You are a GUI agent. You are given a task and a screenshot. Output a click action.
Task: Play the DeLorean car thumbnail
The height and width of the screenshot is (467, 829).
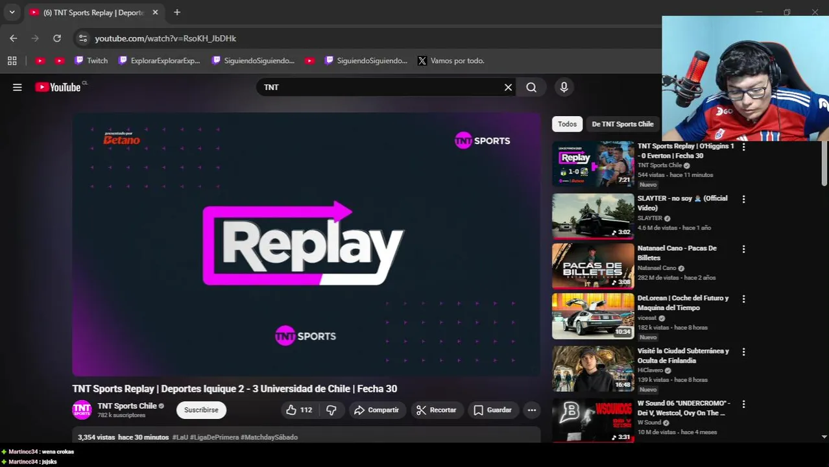pyautogui.click(x=593, y=316)
